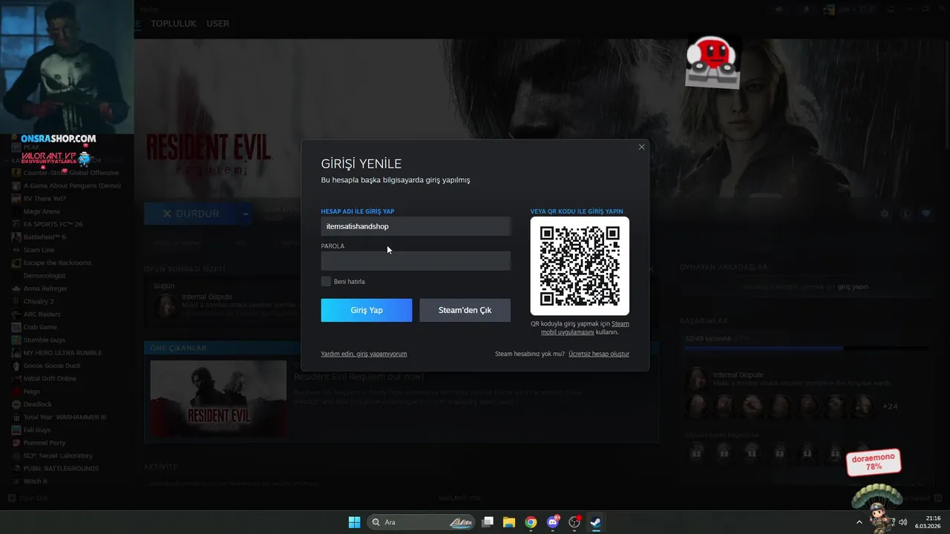Show hidden system tray icons
This screenshot has width=950, height=534.
[x=859, y=522]
